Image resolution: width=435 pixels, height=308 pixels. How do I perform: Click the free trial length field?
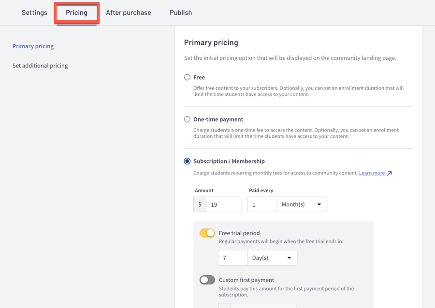coord(232,258)
